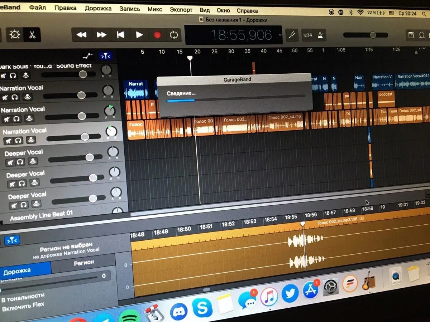Click highlighted Narration Vocal pan knob
Viewport: 430px width, 322px height.
tap(111, 132)
